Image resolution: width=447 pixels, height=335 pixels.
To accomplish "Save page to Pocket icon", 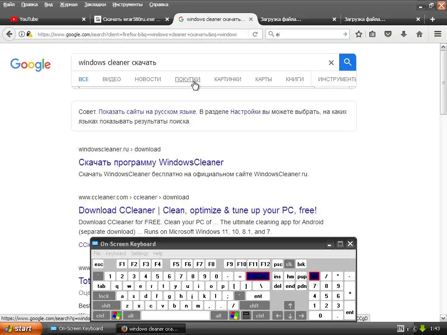I will point(388,34).
